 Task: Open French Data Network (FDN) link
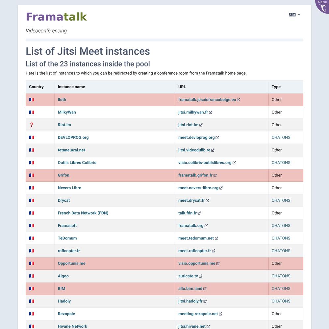(x=83, y=213)
